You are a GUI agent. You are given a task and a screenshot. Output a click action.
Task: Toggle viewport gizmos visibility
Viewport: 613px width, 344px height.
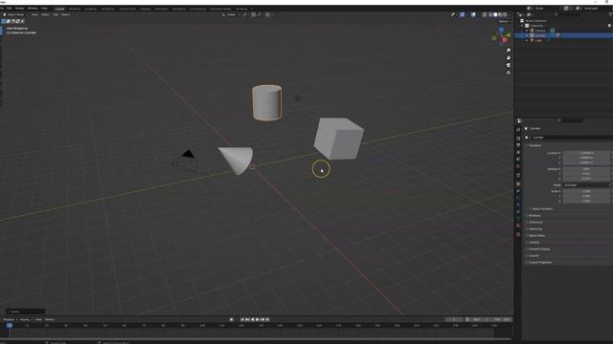(462, 14)
